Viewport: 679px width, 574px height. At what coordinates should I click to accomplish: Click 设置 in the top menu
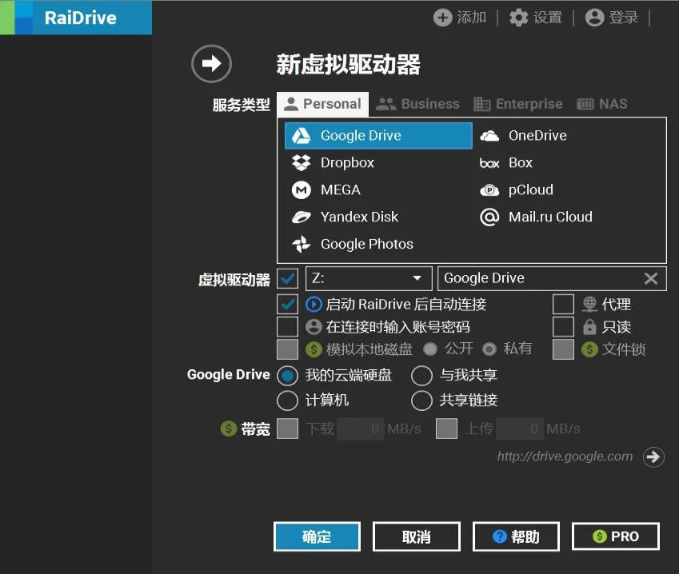[x=548, y=18]
